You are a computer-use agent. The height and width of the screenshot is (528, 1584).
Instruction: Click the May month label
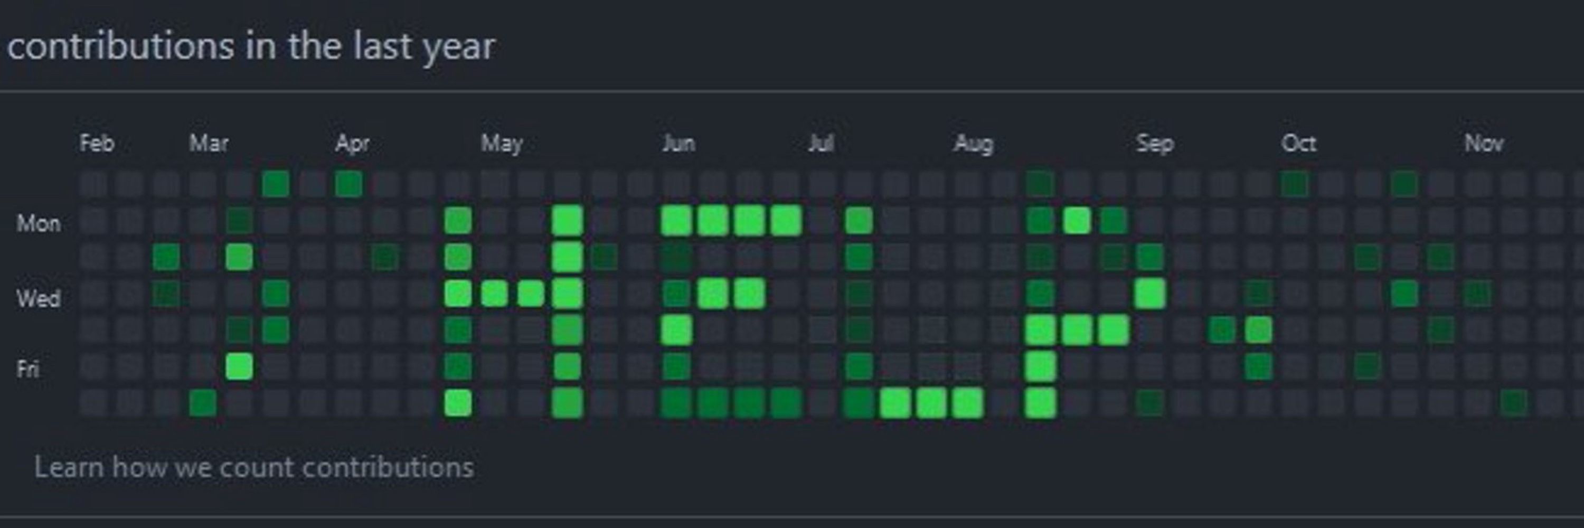point(501,143)
